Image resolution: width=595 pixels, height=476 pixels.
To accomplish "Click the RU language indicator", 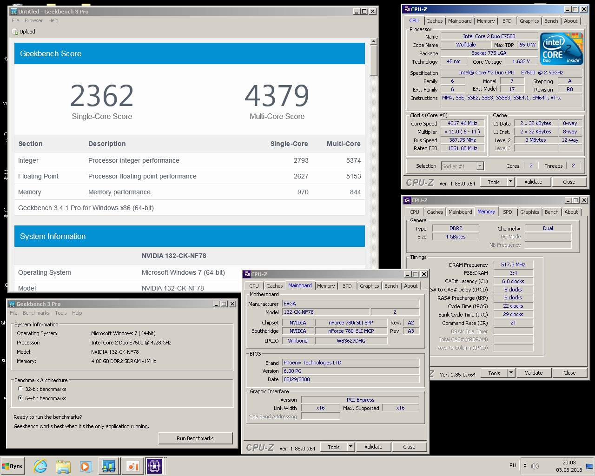I will (513, 465).
